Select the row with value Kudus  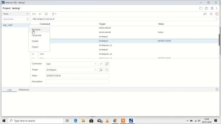coord(125,32)
